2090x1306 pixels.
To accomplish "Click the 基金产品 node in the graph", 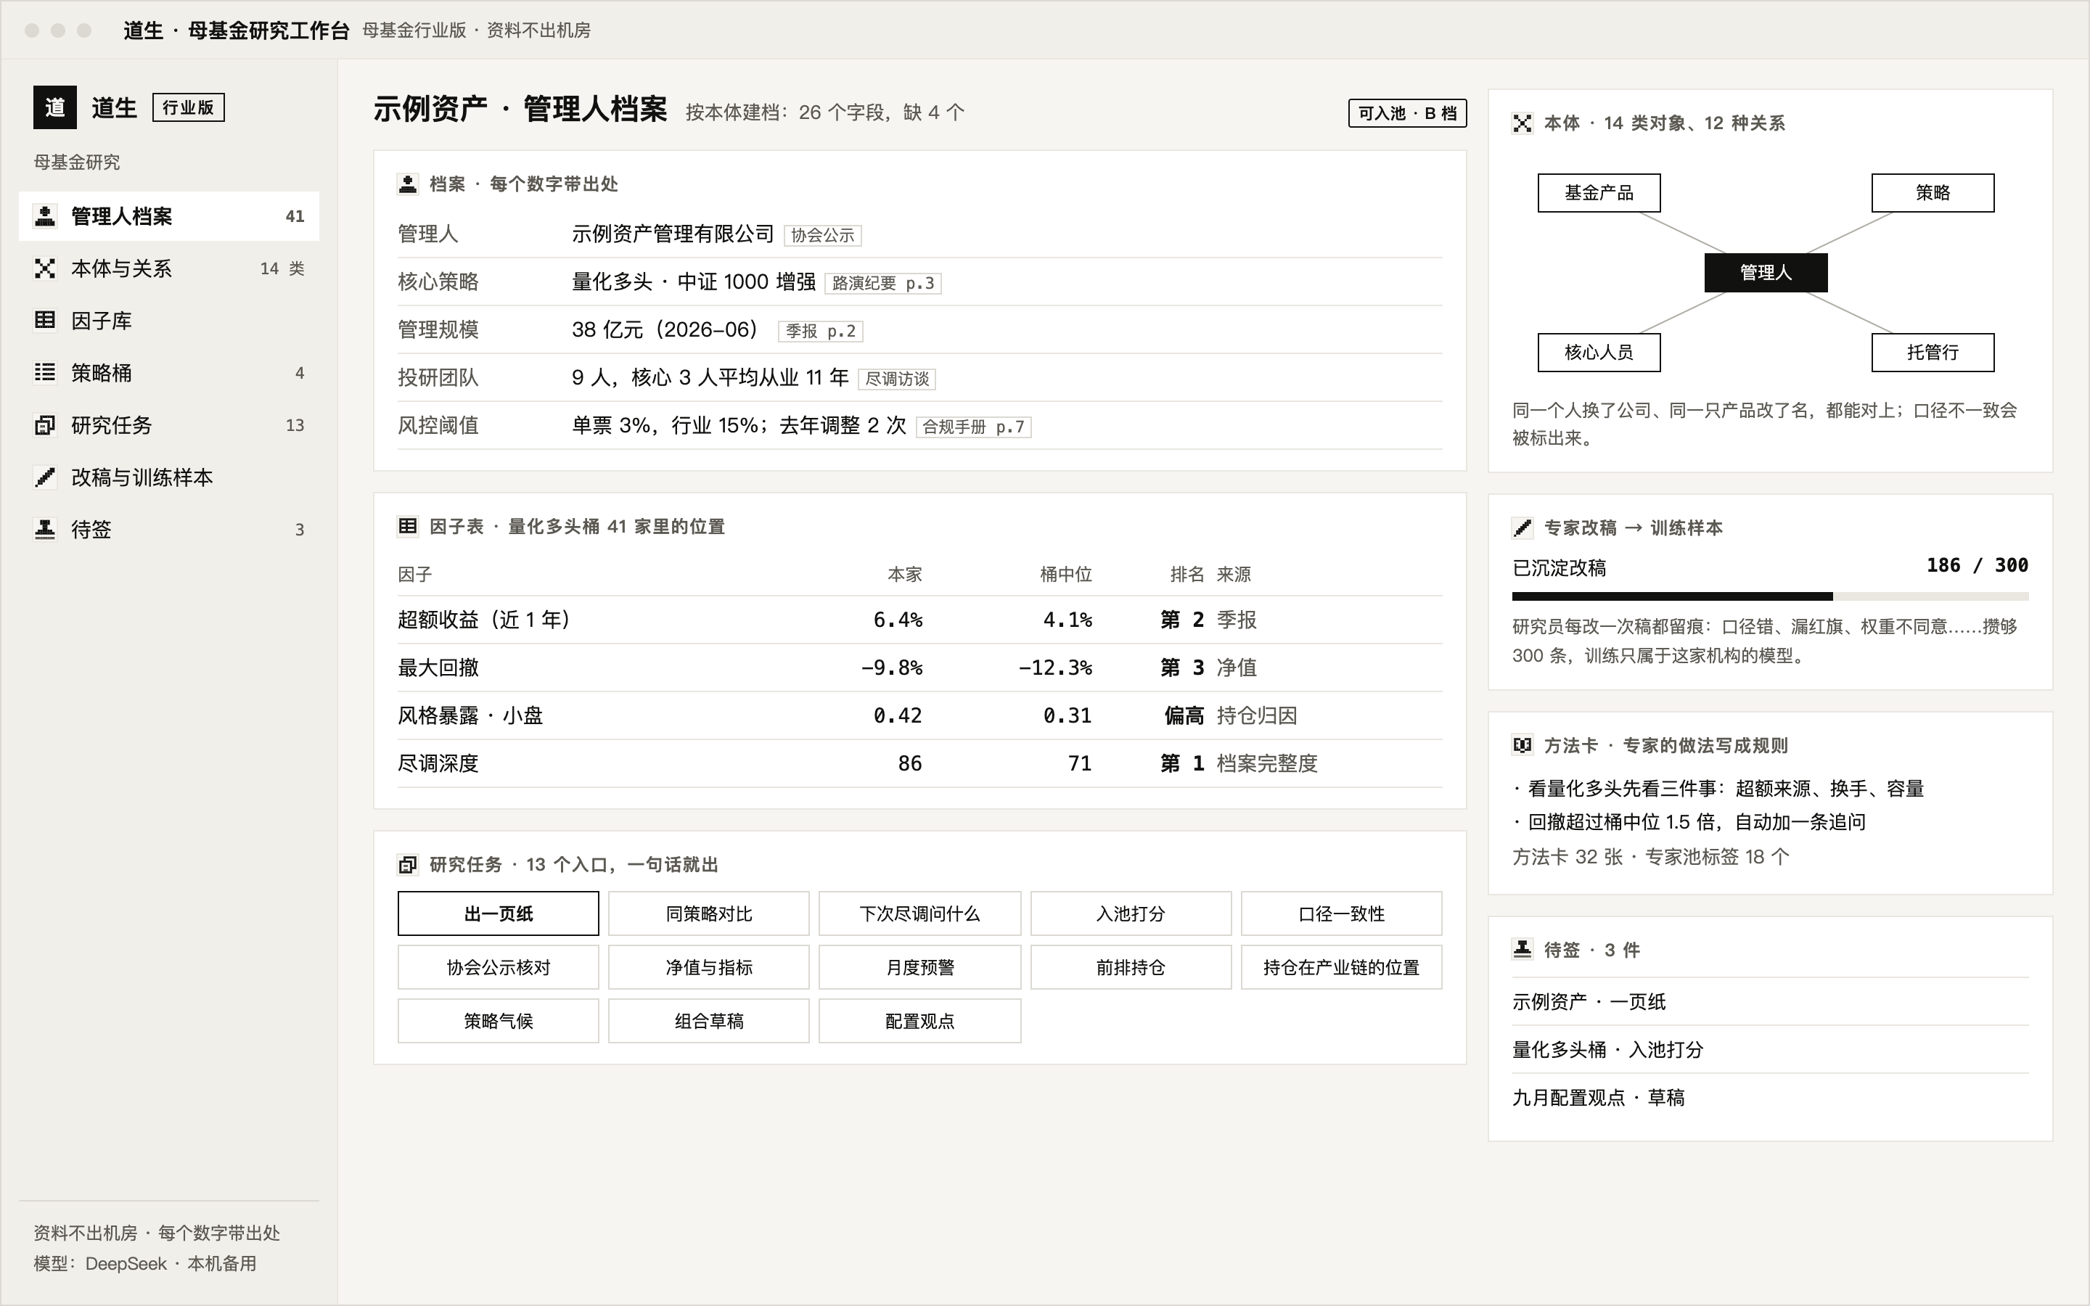I will [1599, 192].
